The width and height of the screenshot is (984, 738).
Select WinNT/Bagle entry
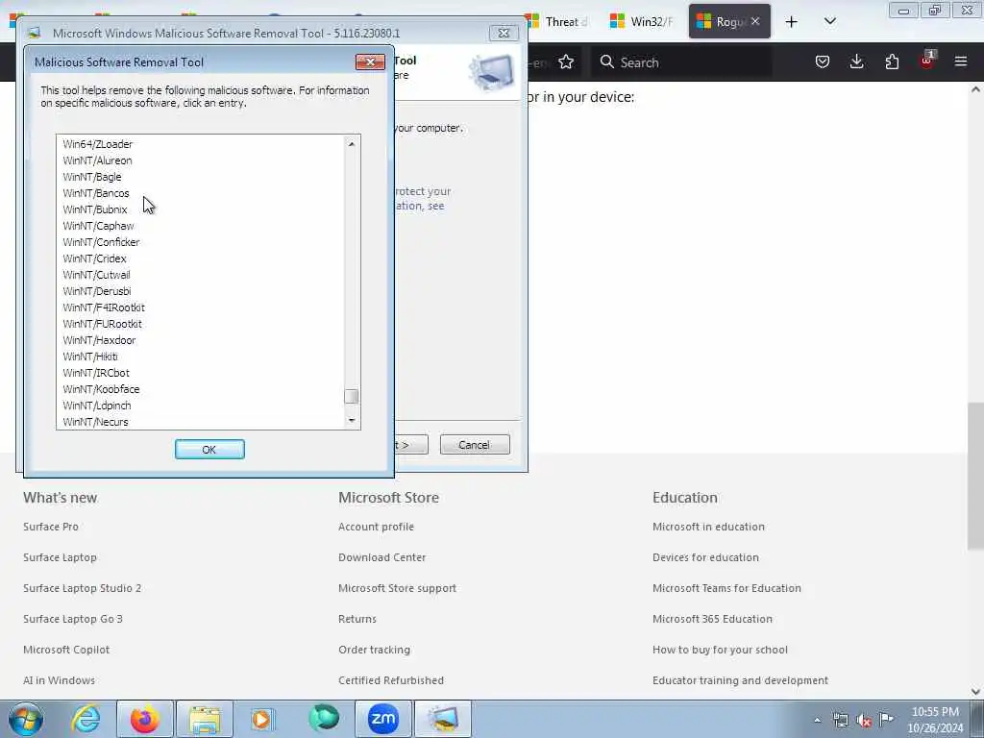point(92,177)
